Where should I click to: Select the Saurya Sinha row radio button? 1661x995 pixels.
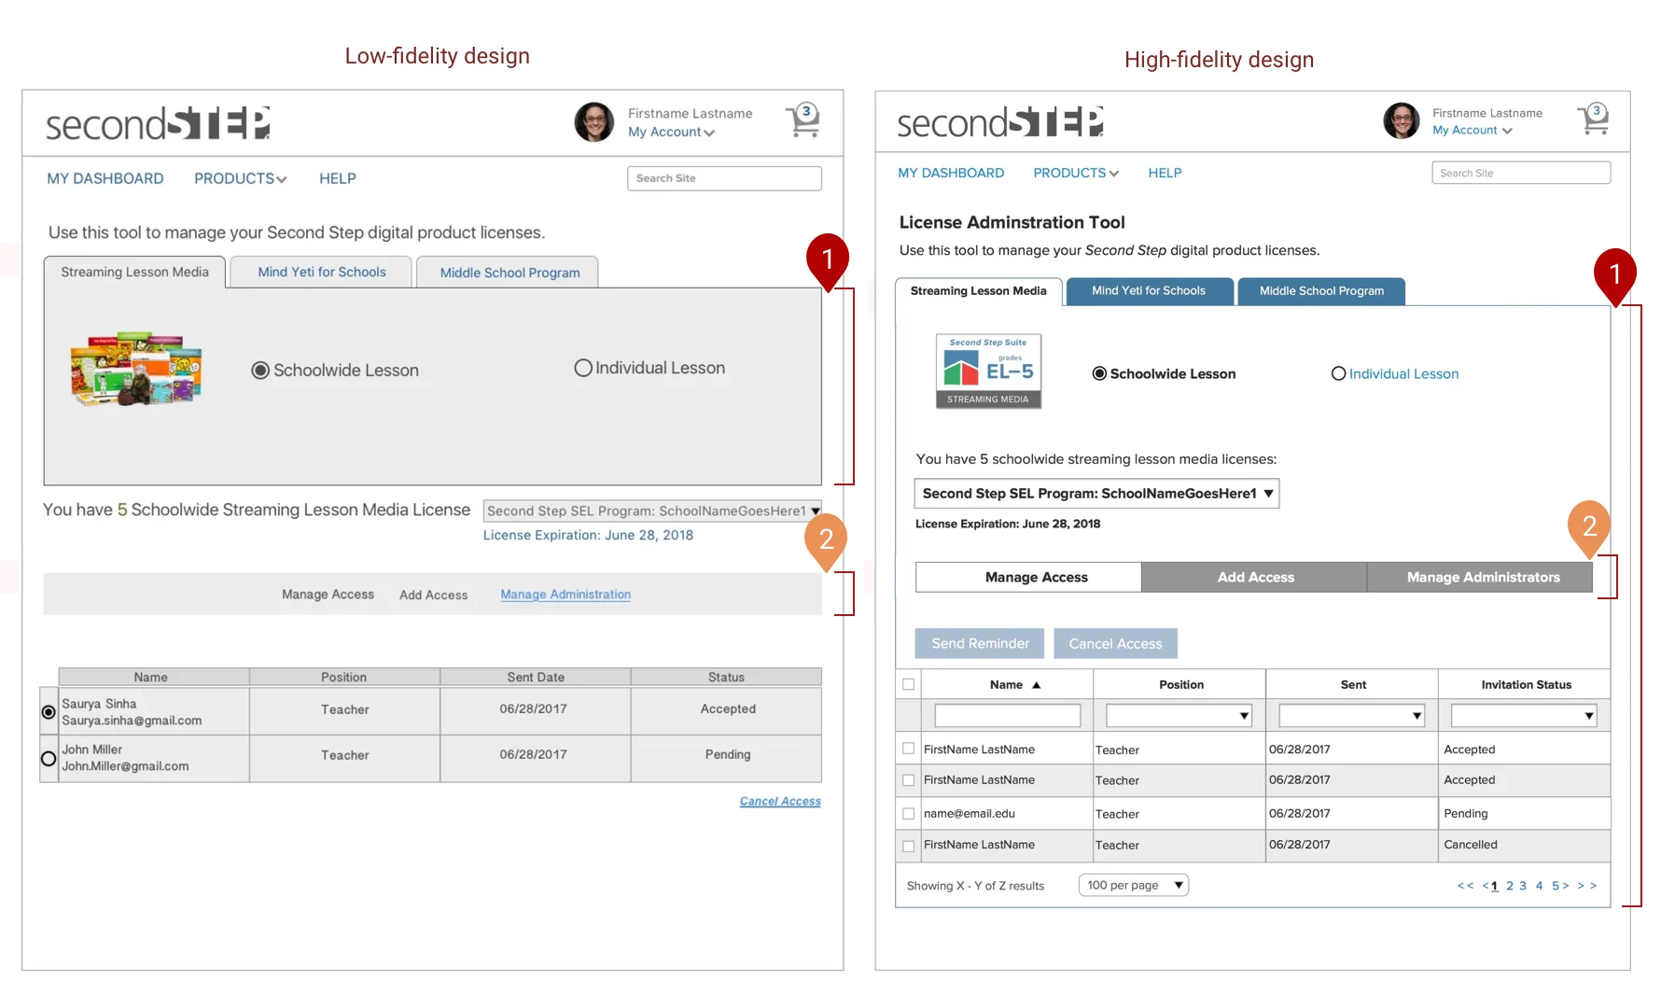point(49,712)
